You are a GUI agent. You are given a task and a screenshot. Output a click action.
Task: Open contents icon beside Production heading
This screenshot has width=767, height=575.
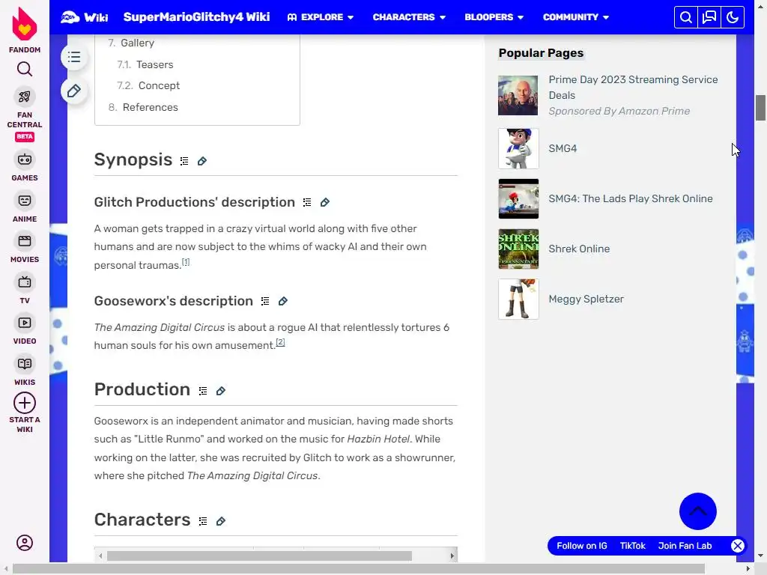click(202, 391)
